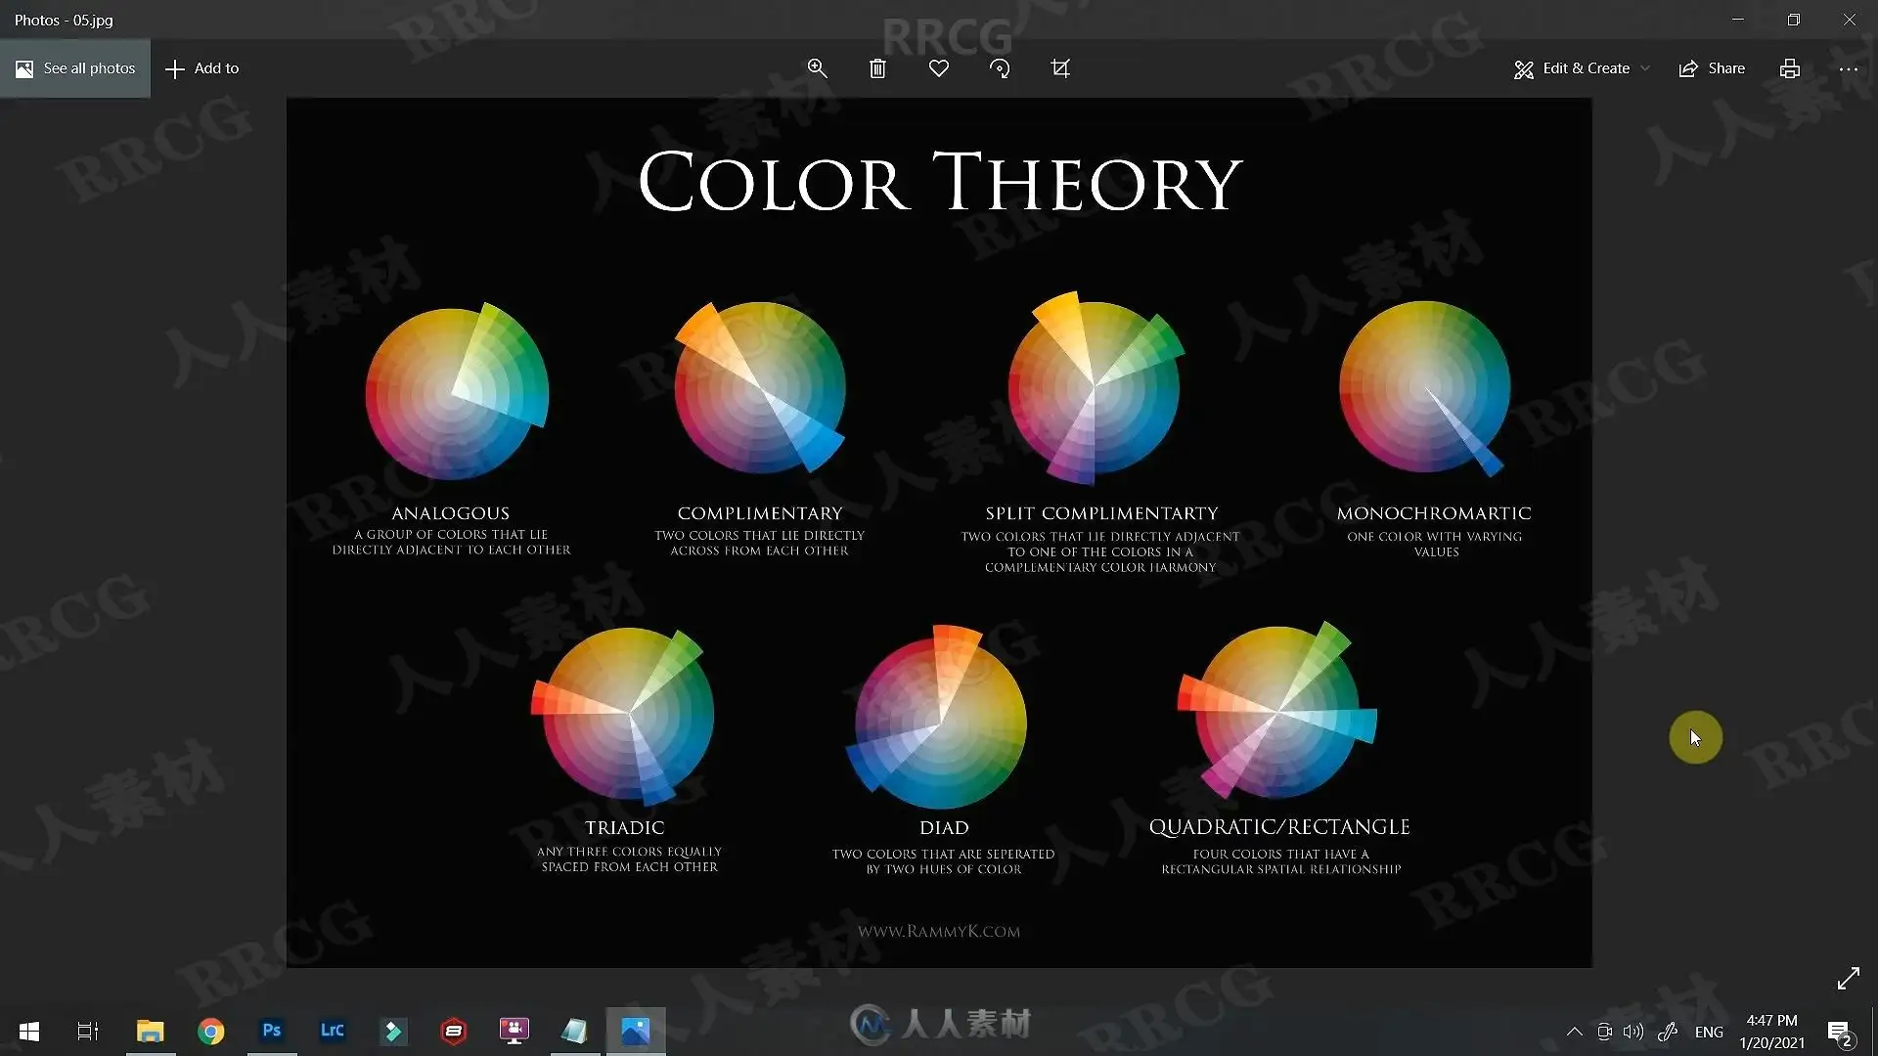Open the Add to menu
This screenshot has width=1878, height=1056.
202,68
